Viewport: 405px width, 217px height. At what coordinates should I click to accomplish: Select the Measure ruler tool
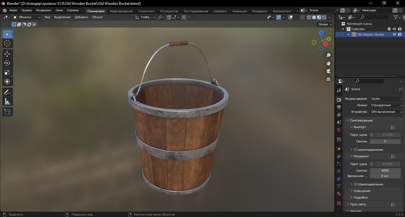7,101
